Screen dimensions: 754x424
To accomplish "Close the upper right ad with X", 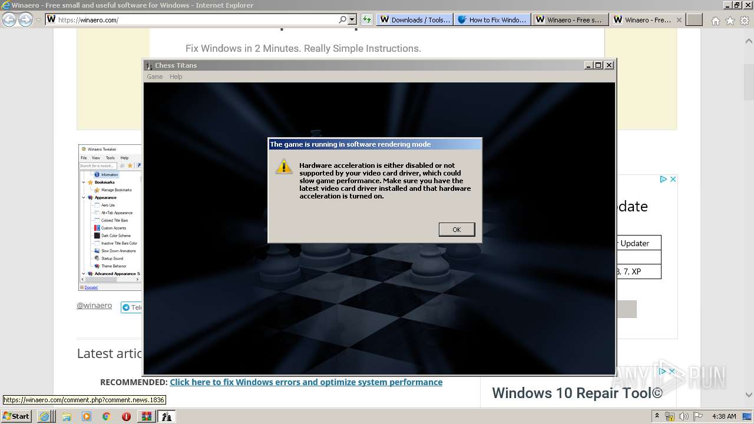I will pos(673,179).
